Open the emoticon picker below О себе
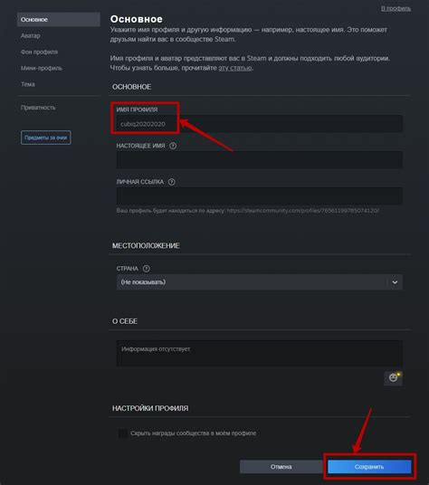429x485 pixels. pos(393,377)
